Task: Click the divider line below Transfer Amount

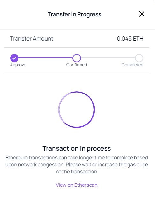Action: tap(77, 47)
